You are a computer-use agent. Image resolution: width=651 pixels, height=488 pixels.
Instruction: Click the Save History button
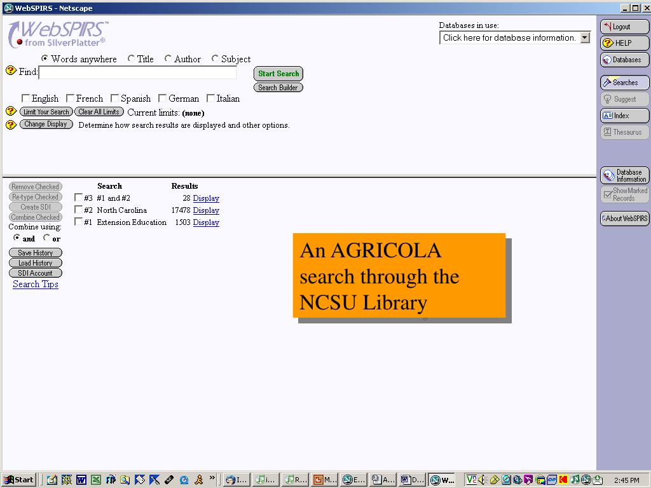tap(36, 253)
